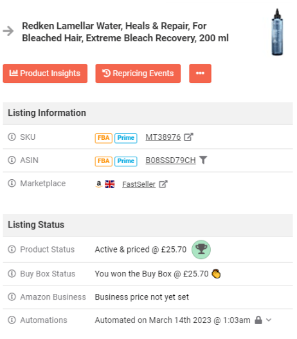Click external link icon next to SKU
Screen dimensions: 297x339
188,137
